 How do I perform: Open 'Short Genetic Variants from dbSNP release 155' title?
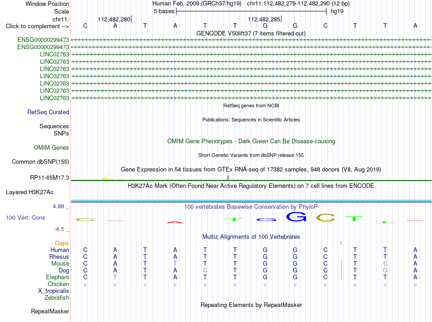251,155
